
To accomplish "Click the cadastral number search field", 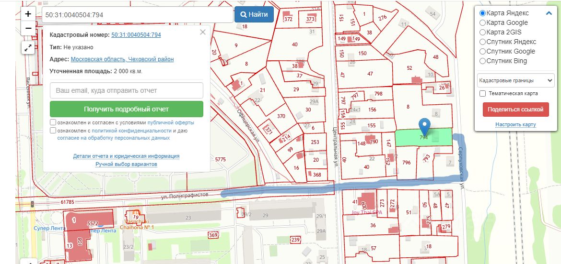I will click(x=138, y=15).
